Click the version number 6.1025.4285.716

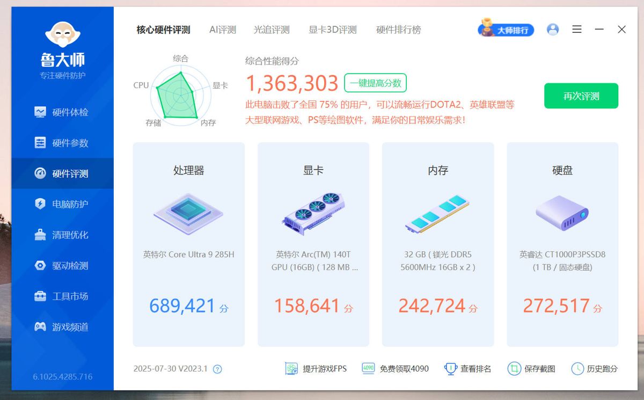click(x=62, y=377)
